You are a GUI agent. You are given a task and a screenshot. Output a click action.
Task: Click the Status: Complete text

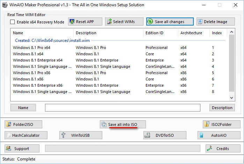coord(19,159)
